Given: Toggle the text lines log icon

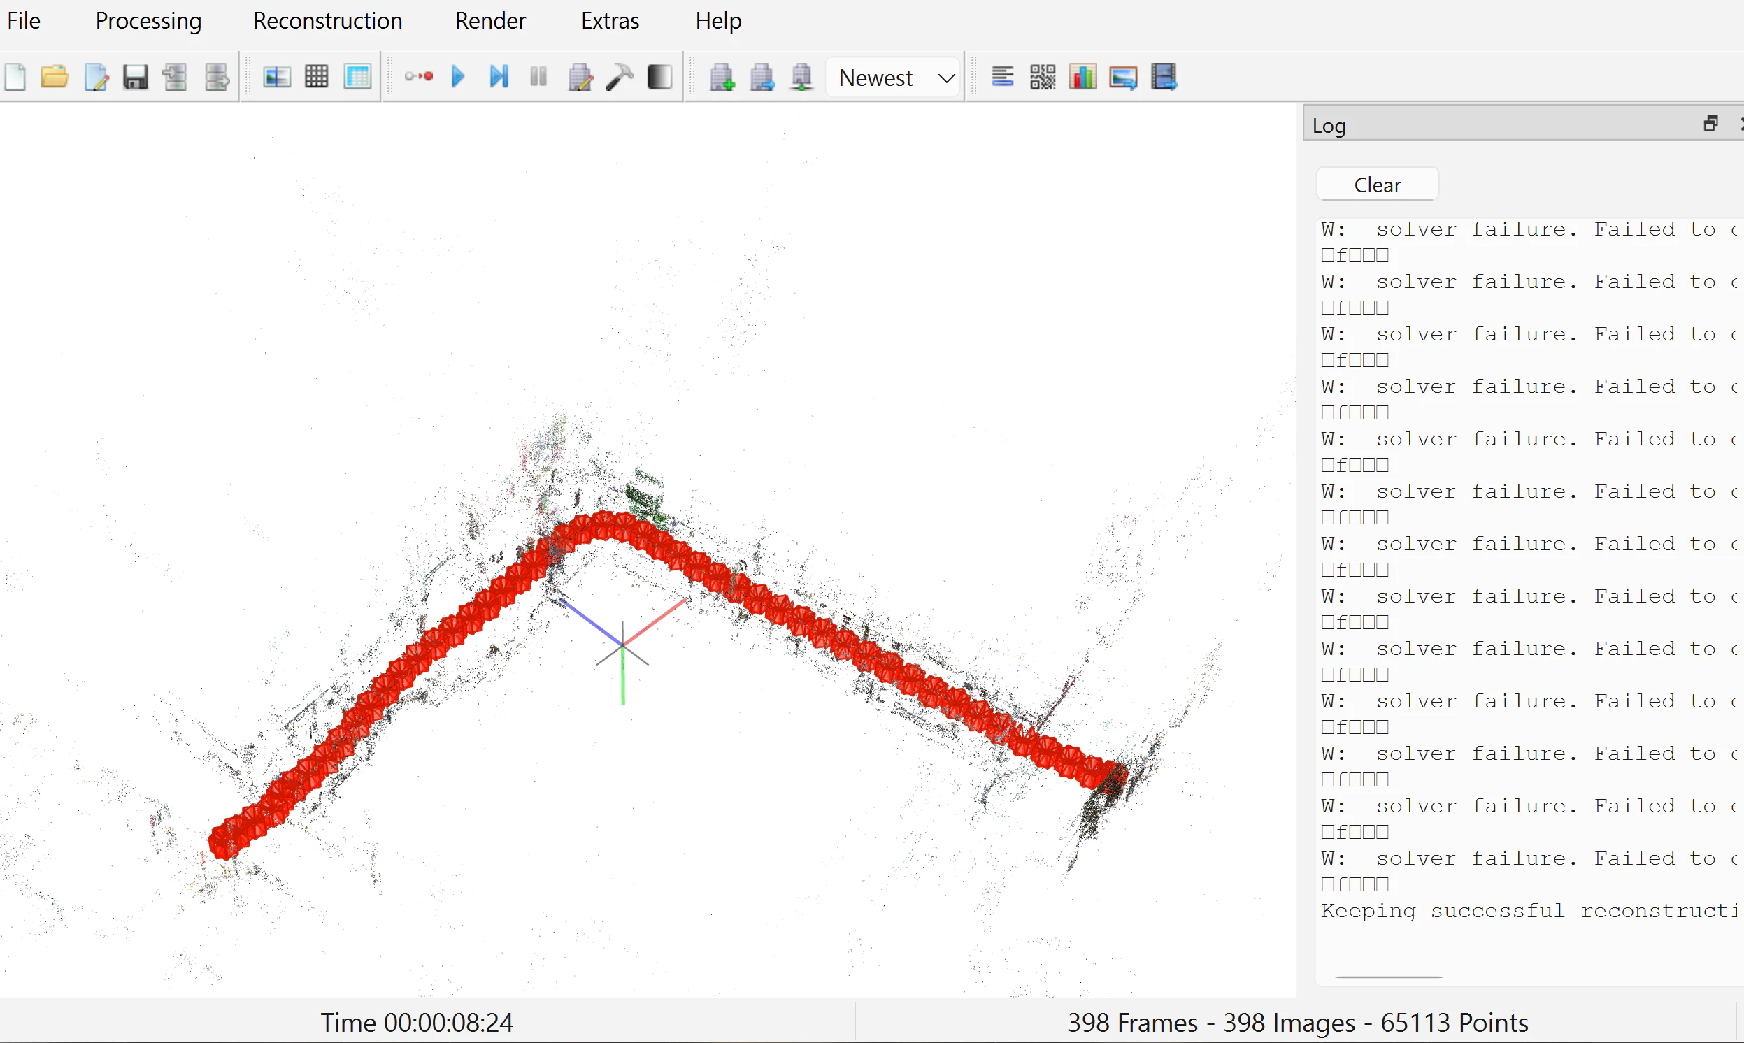Looking at the screenshot, I should click(x=1002, y=76).
